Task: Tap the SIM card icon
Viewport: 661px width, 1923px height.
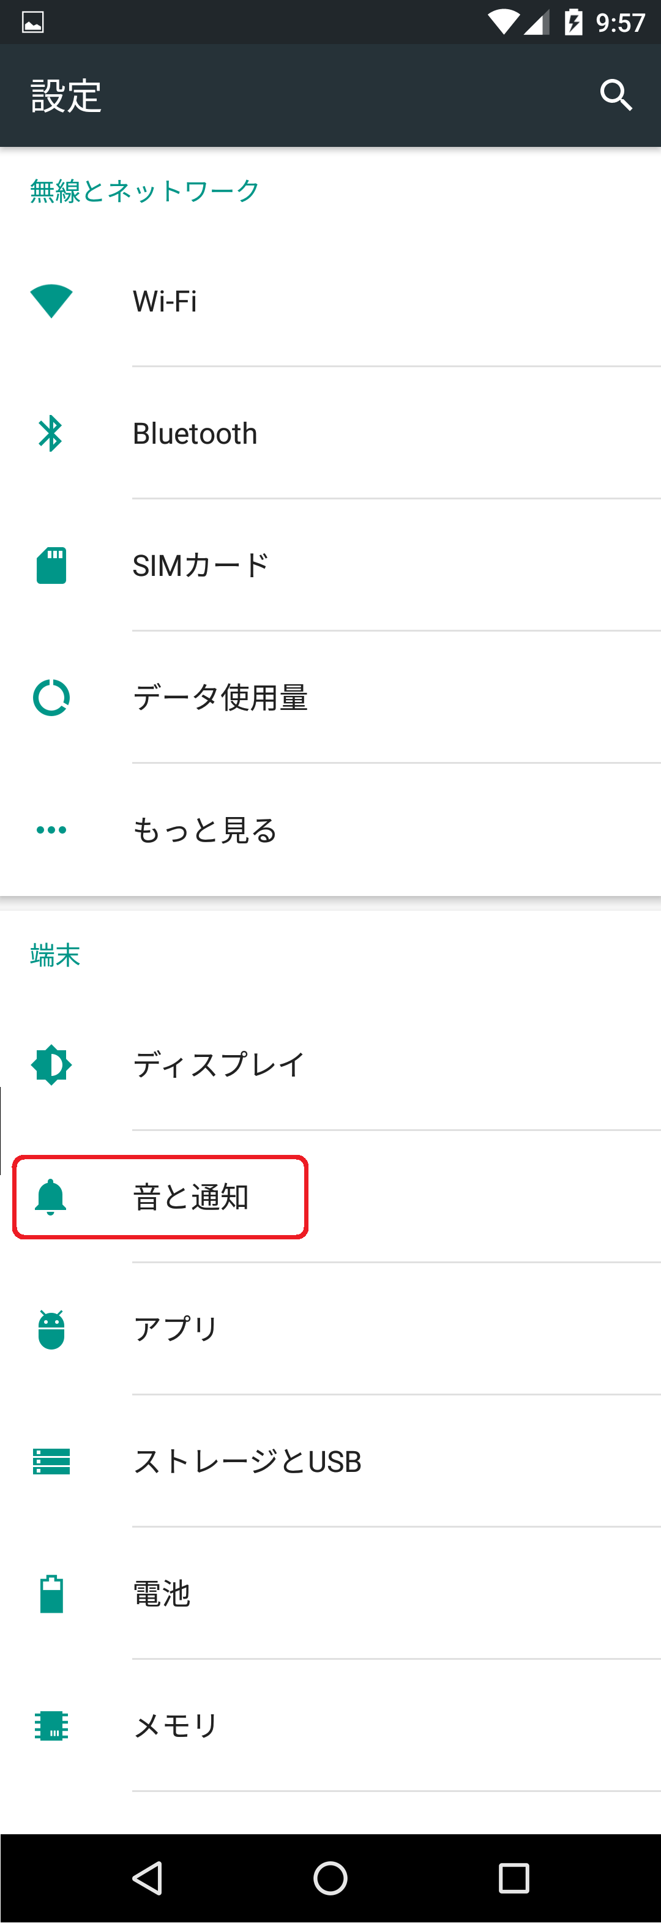Action: (51, 565)
